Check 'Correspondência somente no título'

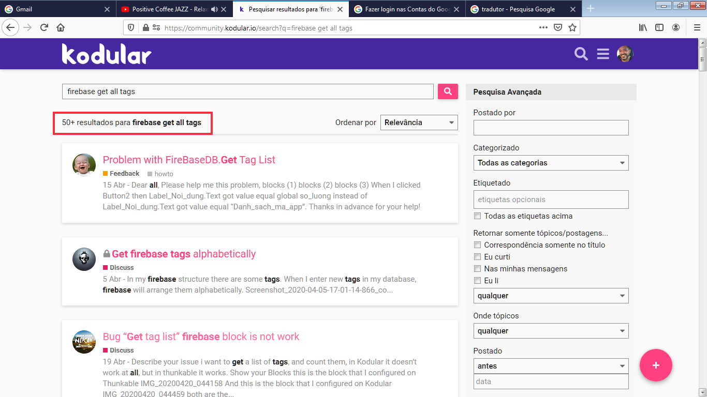(478, 245)
